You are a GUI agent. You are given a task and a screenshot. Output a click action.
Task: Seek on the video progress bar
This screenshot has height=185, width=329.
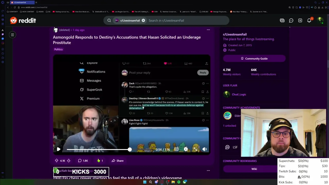[98, 149]
